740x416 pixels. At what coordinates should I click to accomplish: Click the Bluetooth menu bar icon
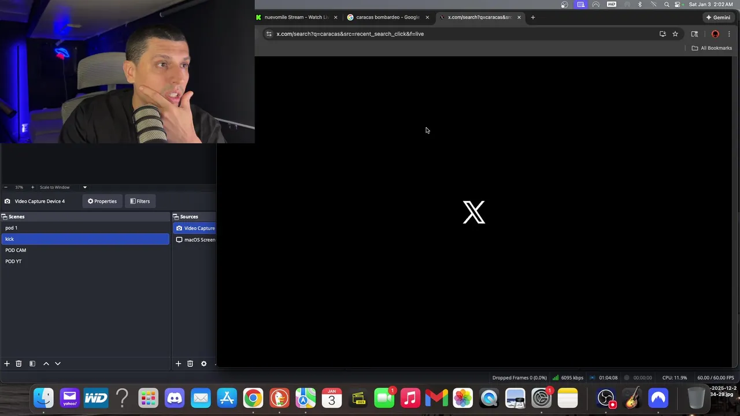(x=639, y=5)
